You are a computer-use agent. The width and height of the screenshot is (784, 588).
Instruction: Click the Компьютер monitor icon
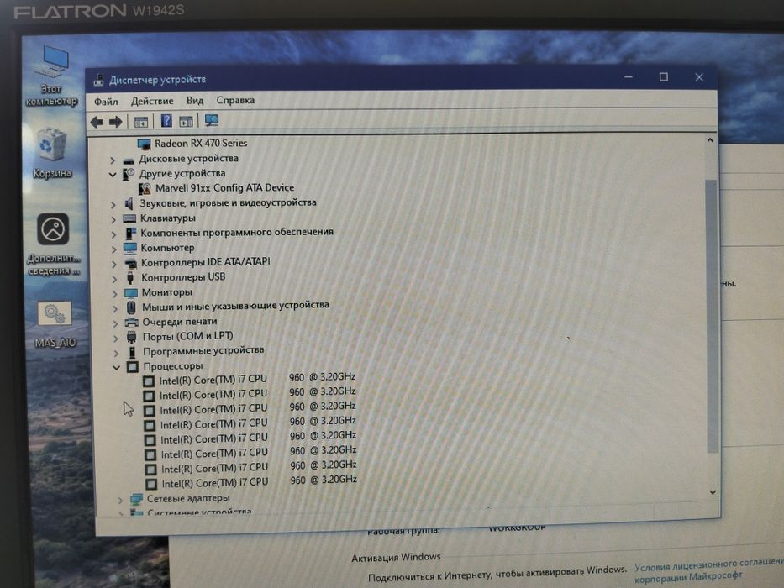[130, 248]
